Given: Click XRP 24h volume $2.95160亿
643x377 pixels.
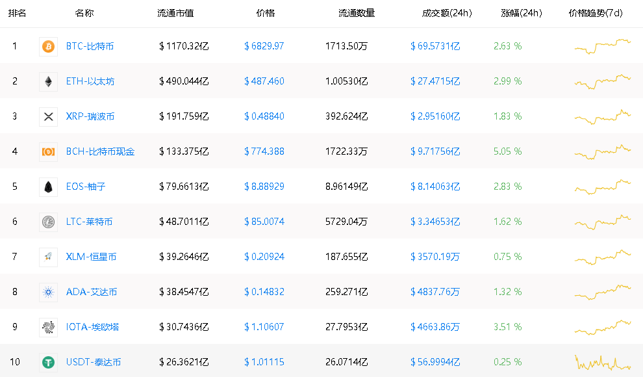Looking at the screenshot, I should (x=435, y=116).
